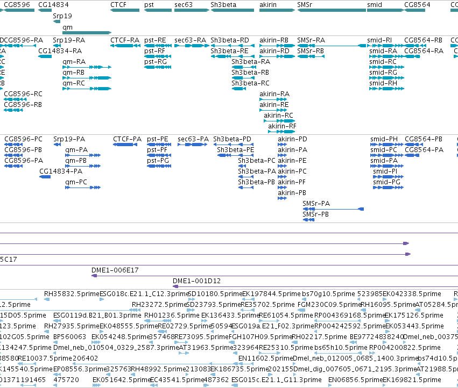Select transcript Sh3beta-RB
Viewport: 458px width, 388px height.
[244, 78]
